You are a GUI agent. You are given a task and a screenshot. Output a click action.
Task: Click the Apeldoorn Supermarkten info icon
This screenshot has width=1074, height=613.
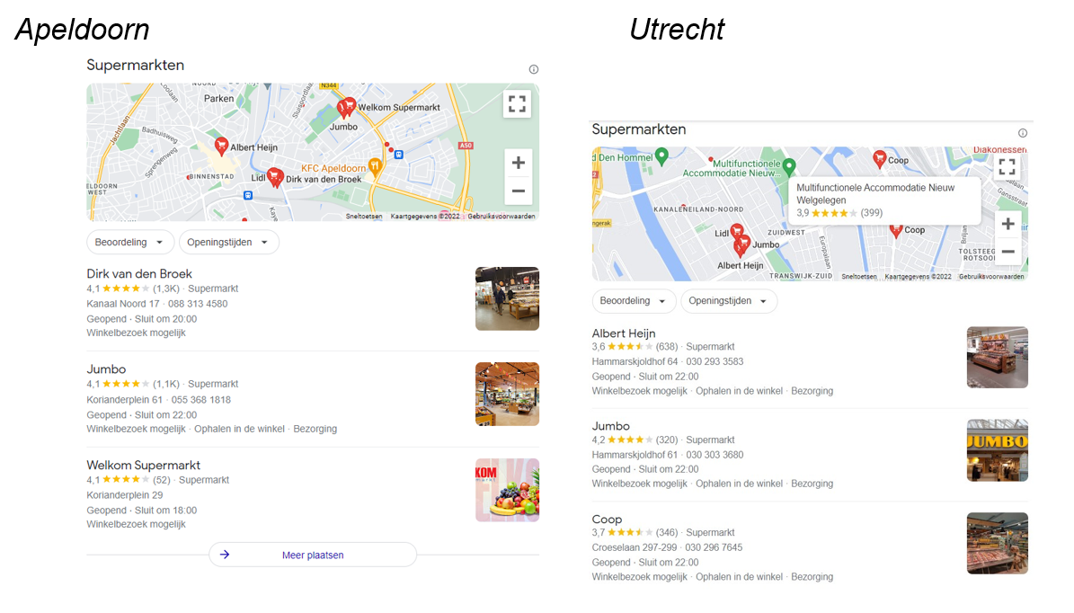tap(534, 69)
